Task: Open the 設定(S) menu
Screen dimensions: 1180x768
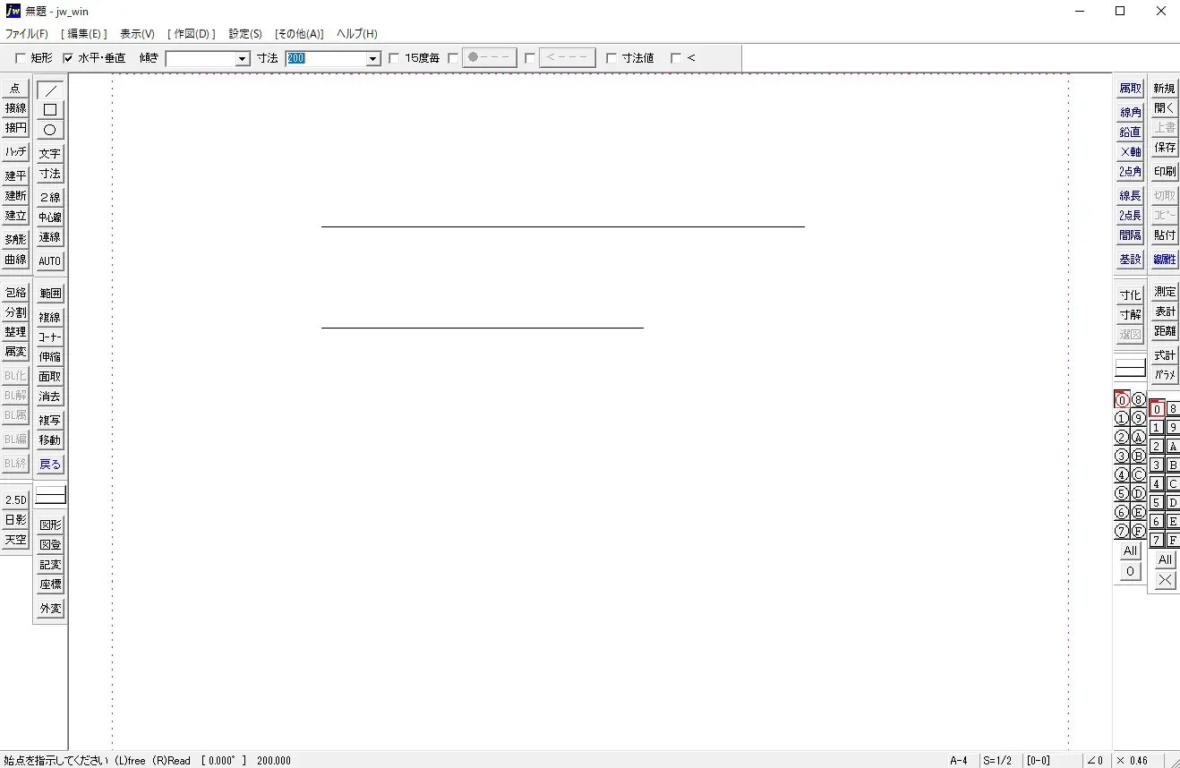Action: coord(245,34)
